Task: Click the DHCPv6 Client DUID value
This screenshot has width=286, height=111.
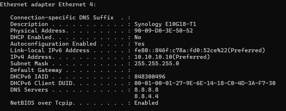Action: tap(205, 83)
